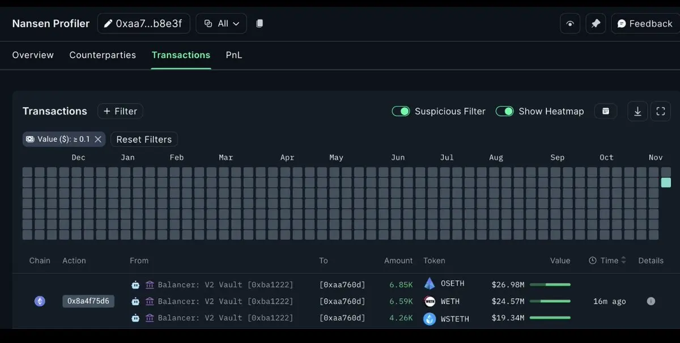Select the highlighted green heatmap cell
Image resolution: width=680 pixels, height=343 pixels.
click(x=666, y=183)
